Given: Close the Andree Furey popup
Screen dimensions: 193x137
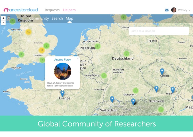Looking at the screenshot, I should [78, 58].
